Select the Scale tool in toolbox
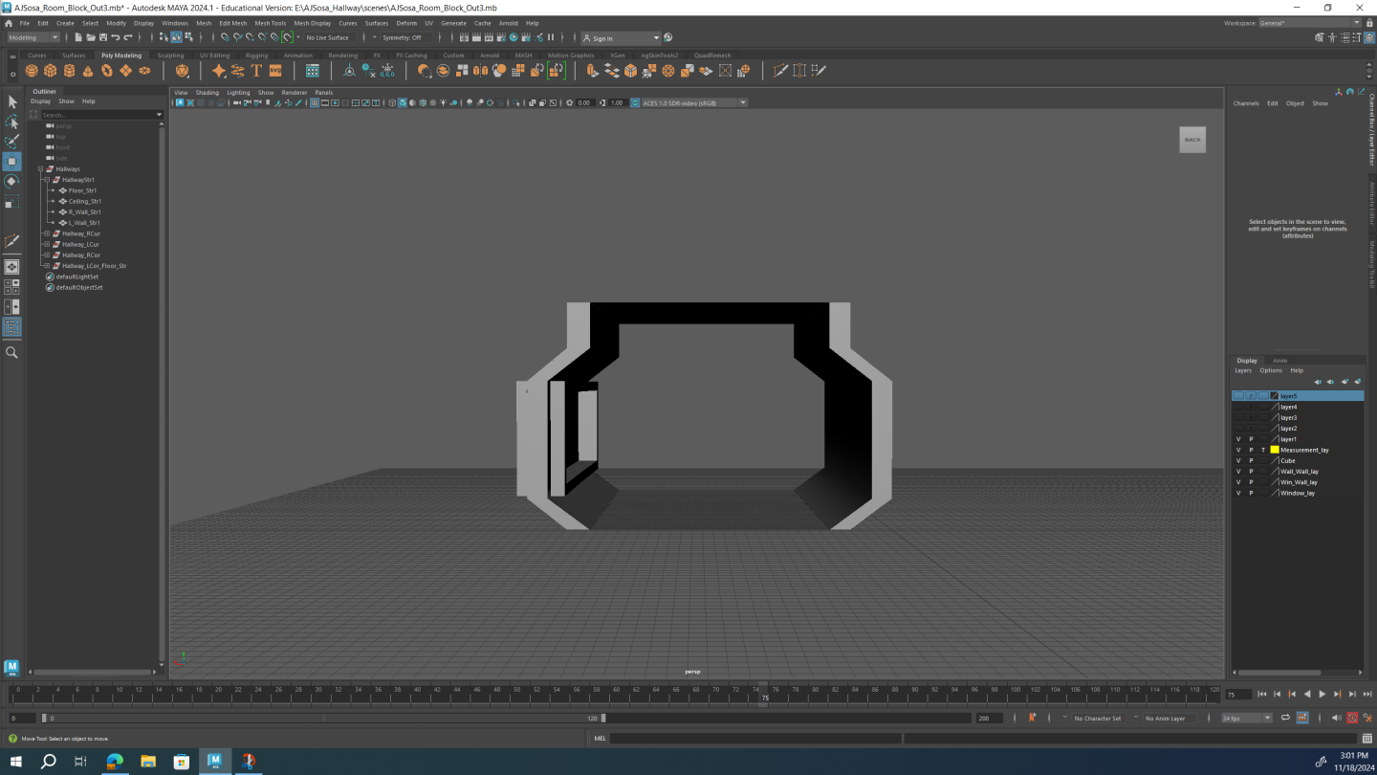 pyautogui.click(x=11, y=202)
